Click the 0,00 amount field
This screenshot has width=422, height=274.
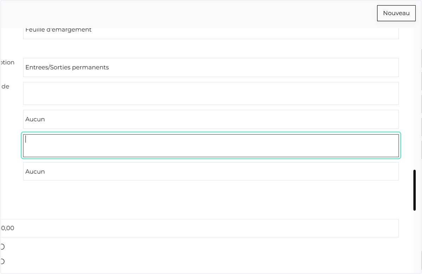pos(199,228)
